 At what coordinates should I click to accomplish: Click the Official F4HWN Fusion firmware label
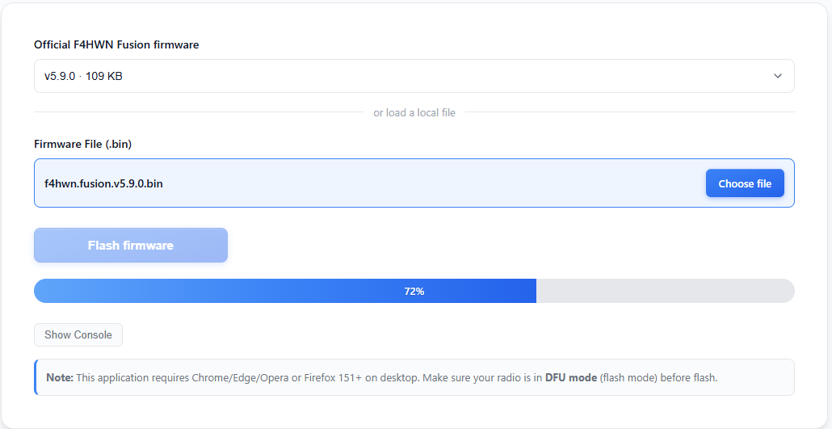pyautogui.click(x=116, y=44)
